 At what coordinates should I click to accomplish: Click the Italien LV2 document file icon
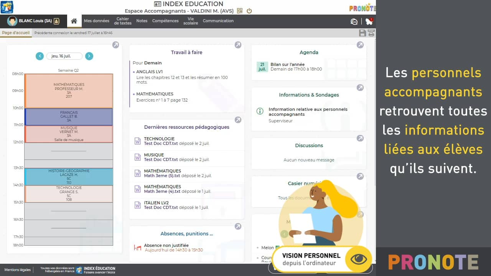137,205
